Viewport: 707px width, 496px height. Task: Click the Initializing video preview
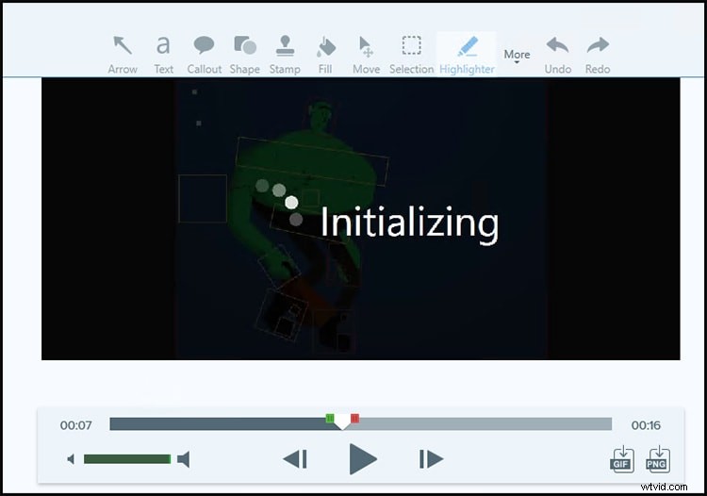[x=361, y=219]
